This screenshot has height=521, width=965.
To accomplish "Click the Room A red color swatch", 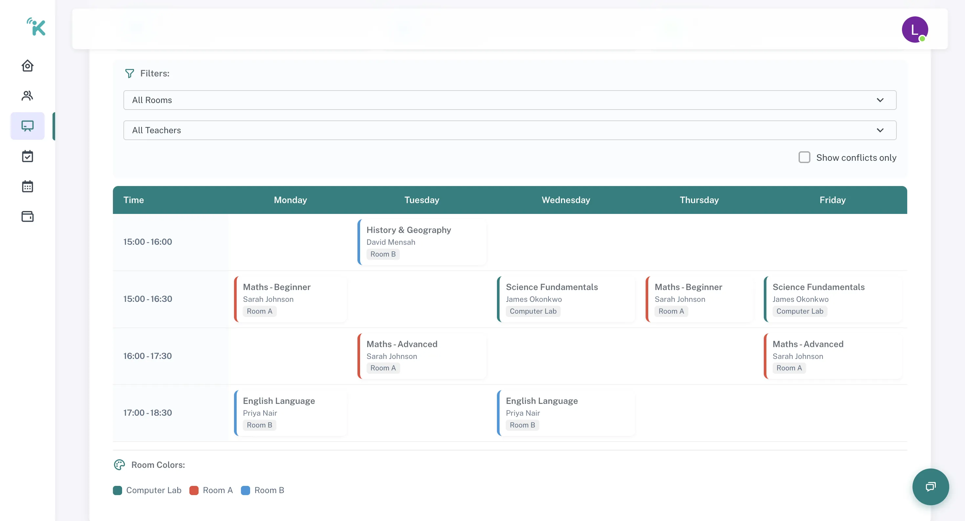I will click(194, 490).
